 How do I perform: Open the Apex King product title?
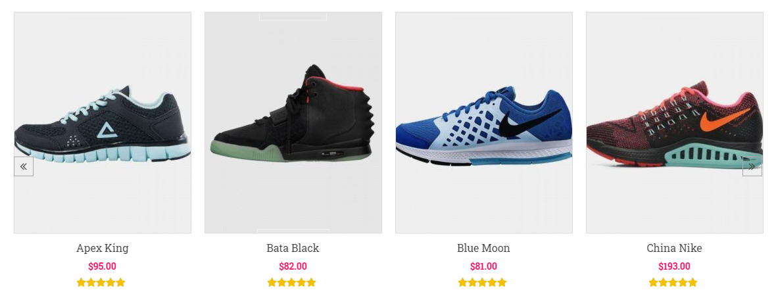[x=102, y=249]
